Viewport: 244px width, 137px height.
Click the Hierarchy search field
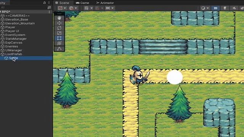(23, 7)
